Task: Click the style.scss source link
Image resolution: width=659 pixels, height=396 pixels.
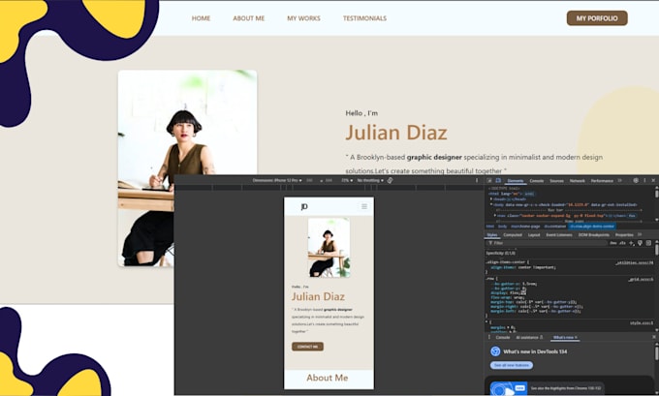Action: (642, 323)
